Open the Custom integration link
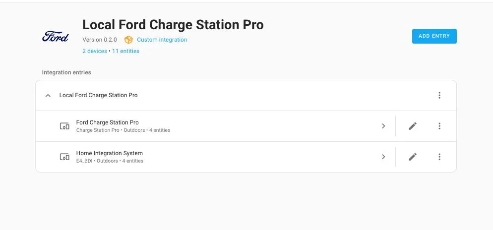Image resolution: width=493 pixels, height=230 pixels. [x=162, y=40]
